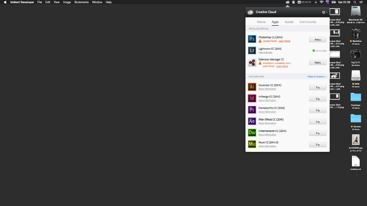Select the Fuji X-T1 camera folder icon
The height and width of the screenshot is (206, 367).
(356, 55)
